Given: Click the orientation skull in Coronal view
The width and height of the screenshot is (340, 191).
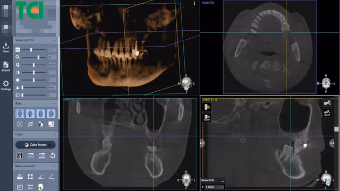Looking at the screenshot, I should (x=186, y=180).
